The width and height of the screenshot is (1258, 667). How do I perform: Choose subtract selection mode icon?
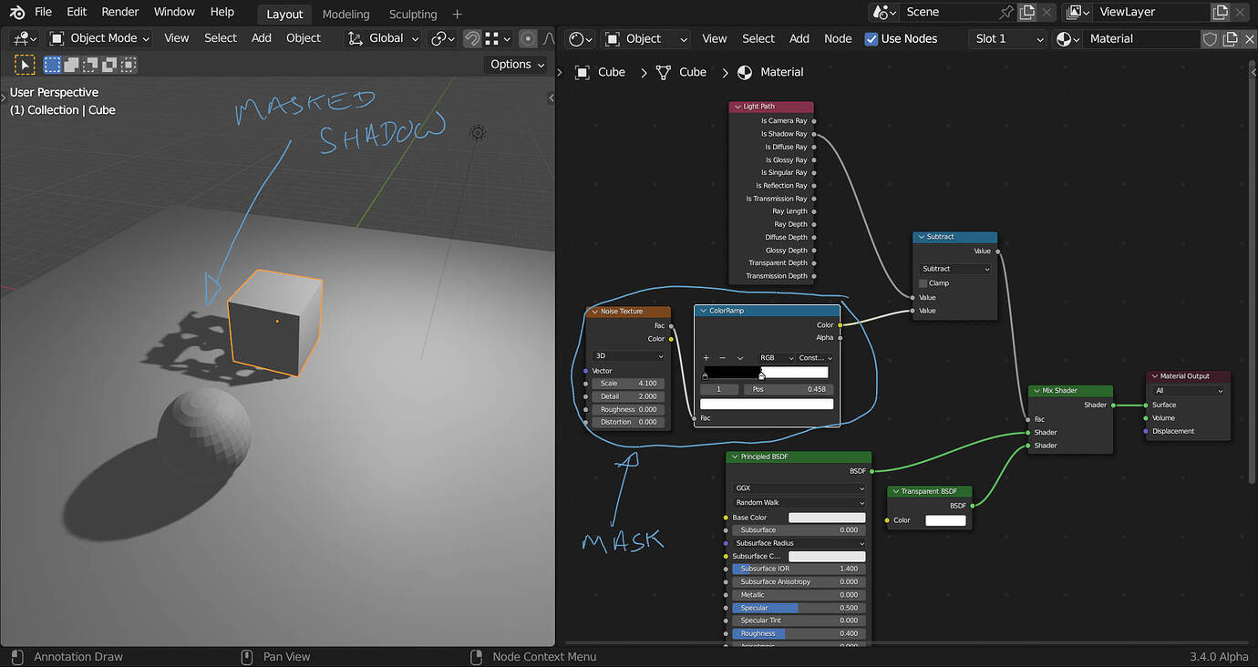(90, 65)
